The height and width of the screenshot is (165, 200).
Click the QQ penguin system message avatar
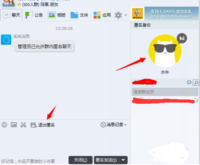coord(6,39)
